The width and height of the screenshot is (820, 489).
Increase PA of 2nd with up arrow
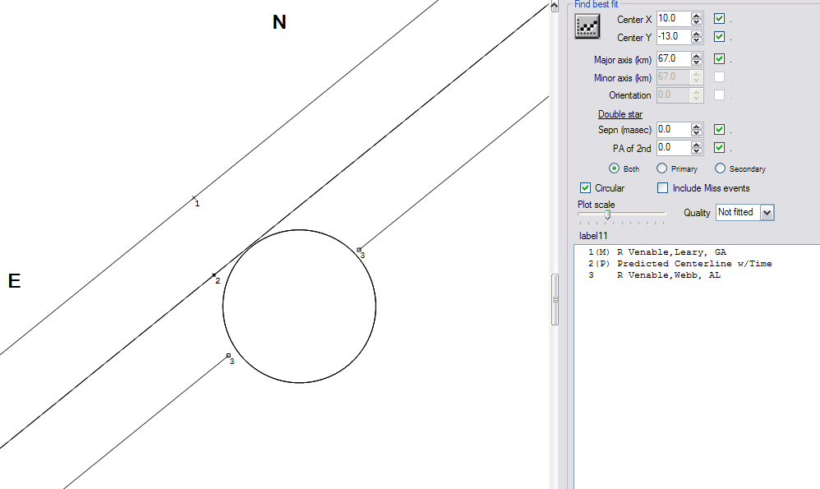[696, 145]
